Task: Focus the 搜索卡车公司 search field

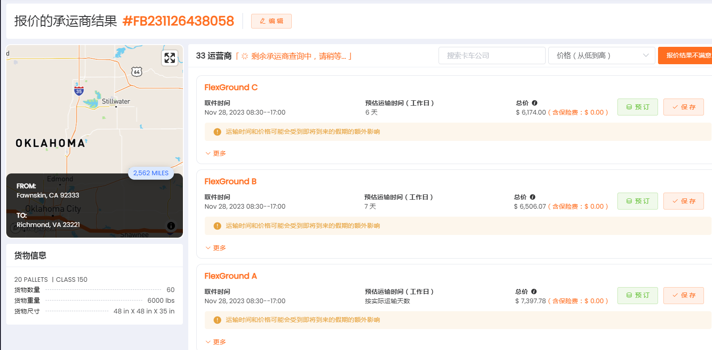Action: coord(492,56)
